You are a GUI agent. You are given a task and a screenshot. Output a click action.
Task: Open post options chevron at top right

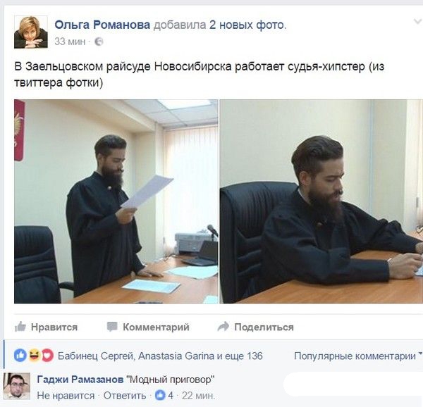[417, 22]
